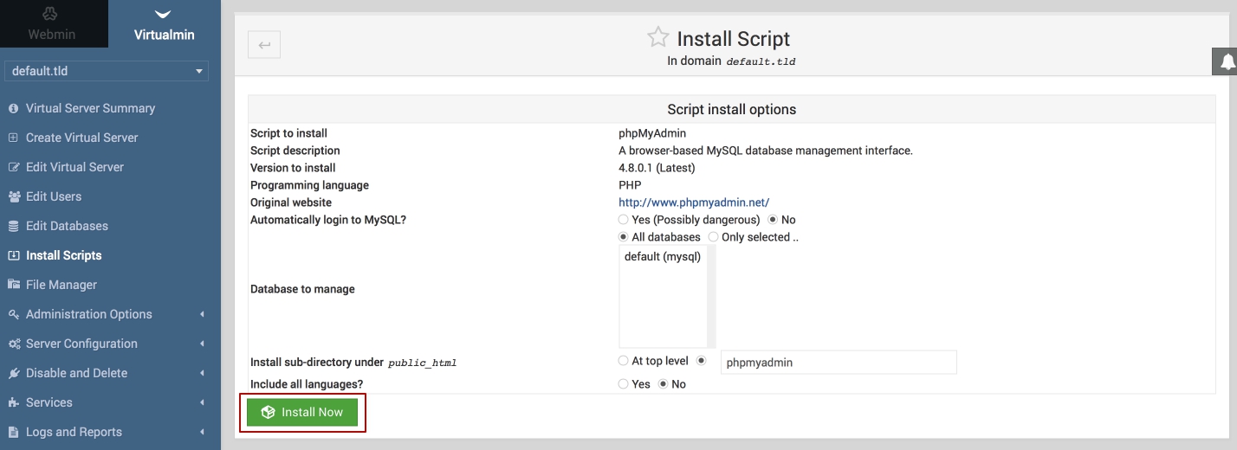Screen dimensions: 1237x450
Task: Choose the Only selected databases option
Action: (714, 237)
